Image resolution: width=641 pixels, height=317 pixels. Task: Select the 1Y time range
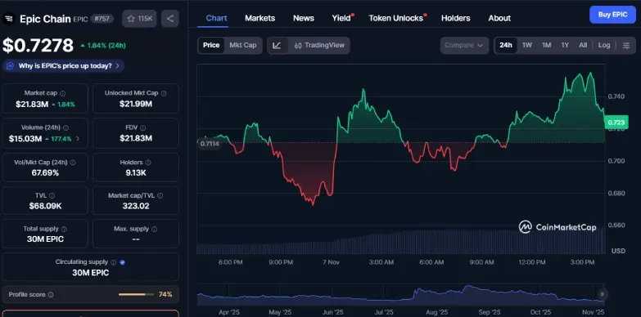coord(565,45)
